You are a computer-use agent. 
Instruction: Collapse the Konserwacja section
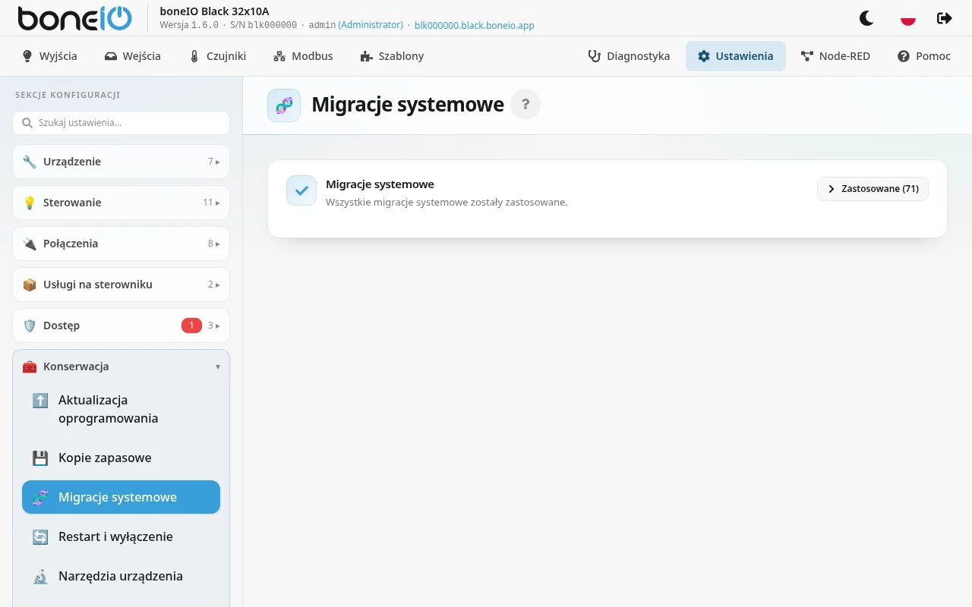click(121, 366)
